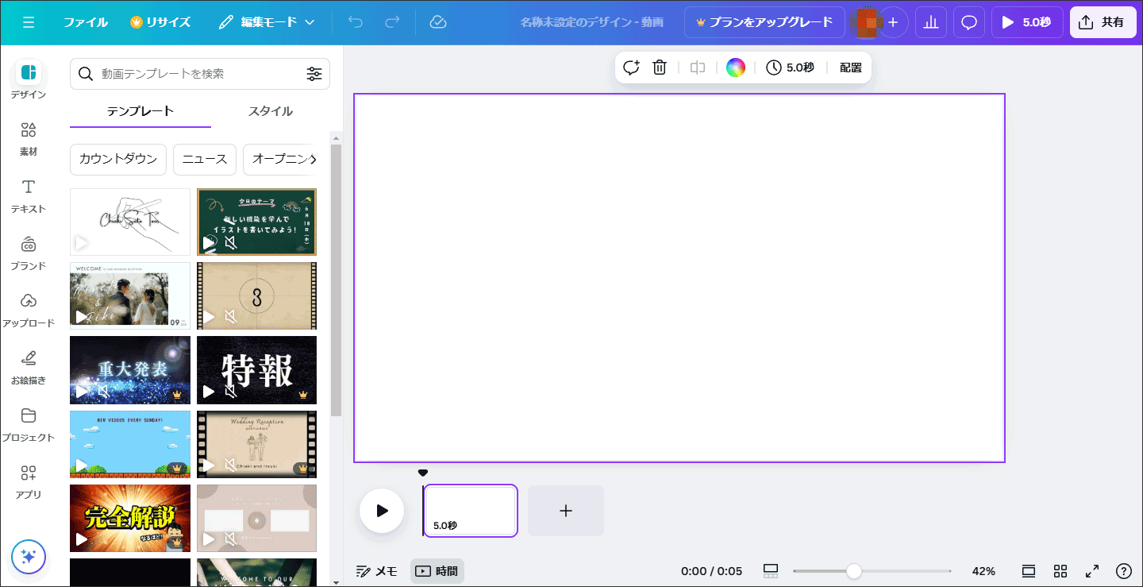Screen dimensions: 1143x587
Task: Switch to the スタイル tab
Action: coord(271,111)
